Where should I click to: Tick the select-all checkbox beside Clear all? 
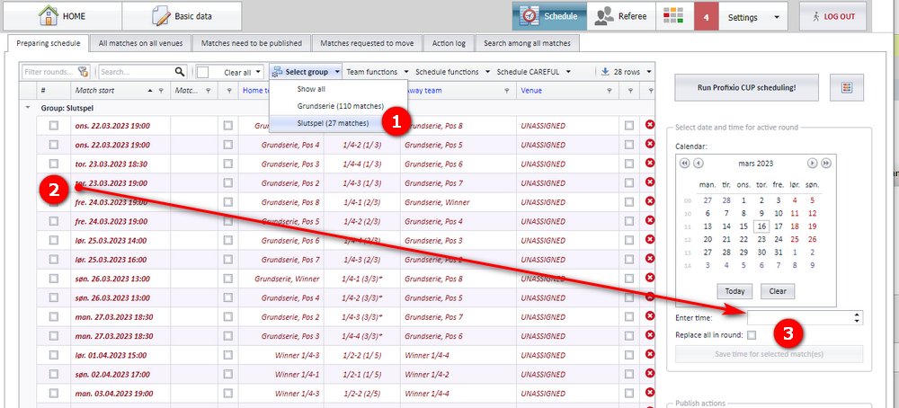(x=202, y=72)
